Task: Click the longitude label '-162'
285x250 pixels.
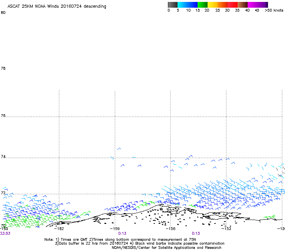Action: pyautogui.click(x=59, y=228)
